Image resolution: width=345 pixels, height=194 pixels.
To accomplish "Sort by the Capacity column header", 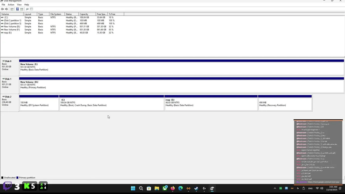I will [87, 14].
